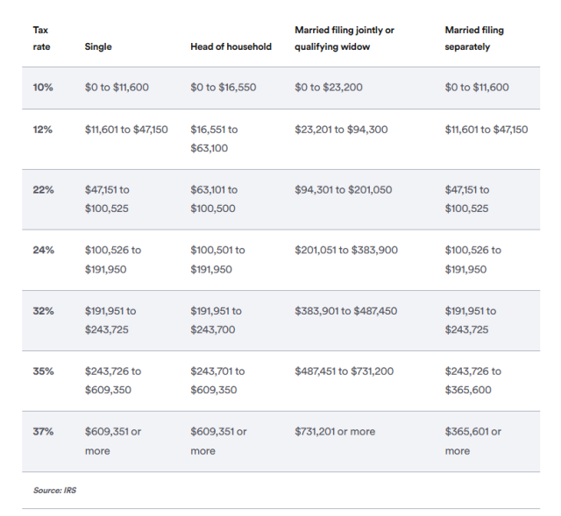
Task: Click the "$0 to $16,550" cell
Action: pos(224,88)
